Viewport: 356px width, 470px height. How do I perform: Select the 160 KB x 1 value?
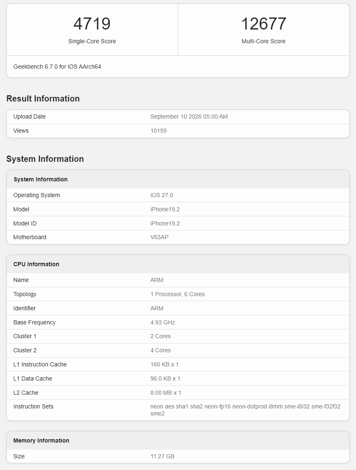[x=164, y=364]
